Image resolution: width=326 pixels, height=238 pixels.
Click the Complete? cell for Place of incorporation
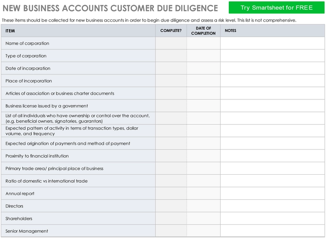tap(171, 81)
